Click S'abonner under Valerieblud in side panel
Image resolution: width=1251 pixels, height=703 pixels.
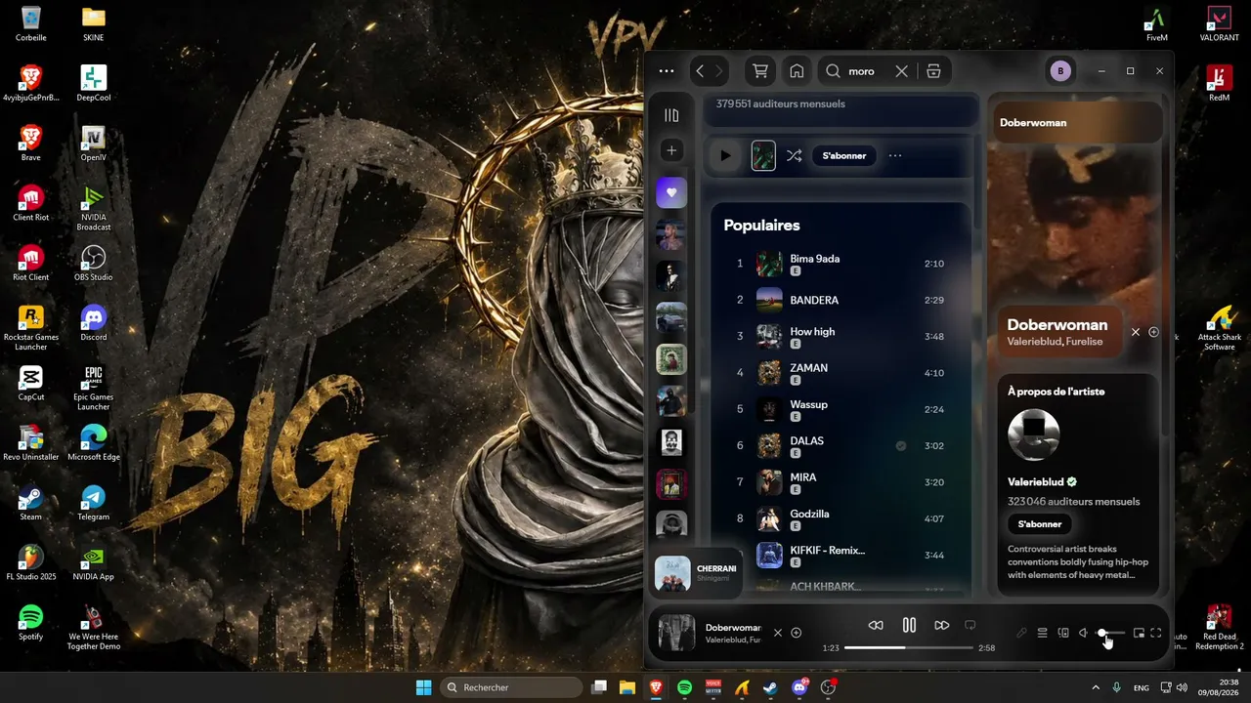(1040, 524)
